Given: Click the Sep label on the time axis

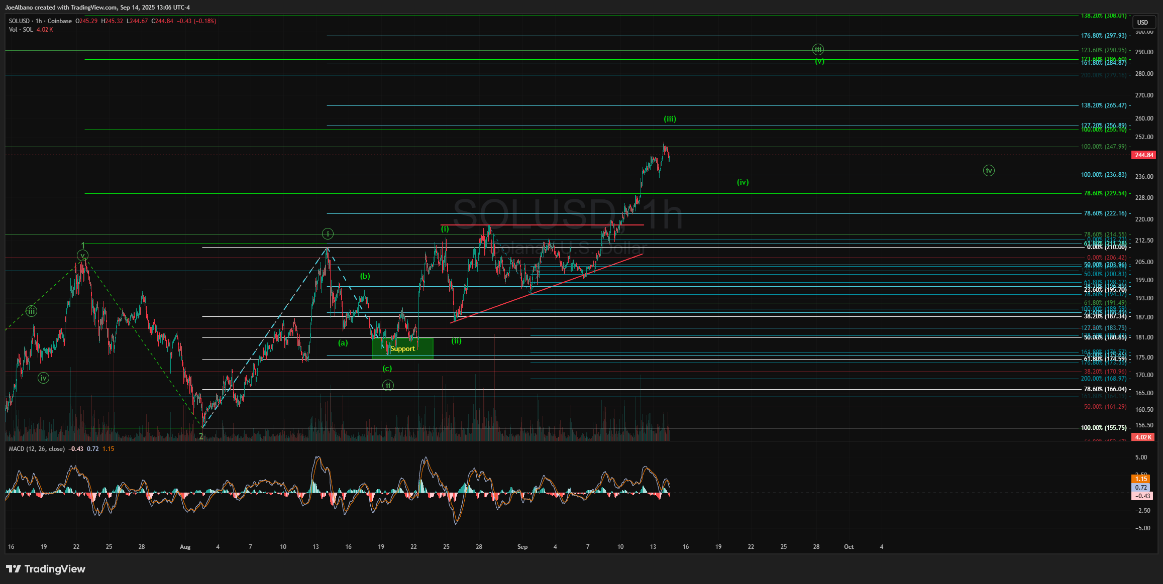Looking at the screenshot, I should coord(522,547).
